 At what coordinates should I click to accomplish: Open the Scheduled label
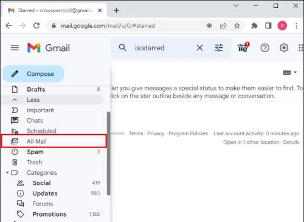click(52, 131)
